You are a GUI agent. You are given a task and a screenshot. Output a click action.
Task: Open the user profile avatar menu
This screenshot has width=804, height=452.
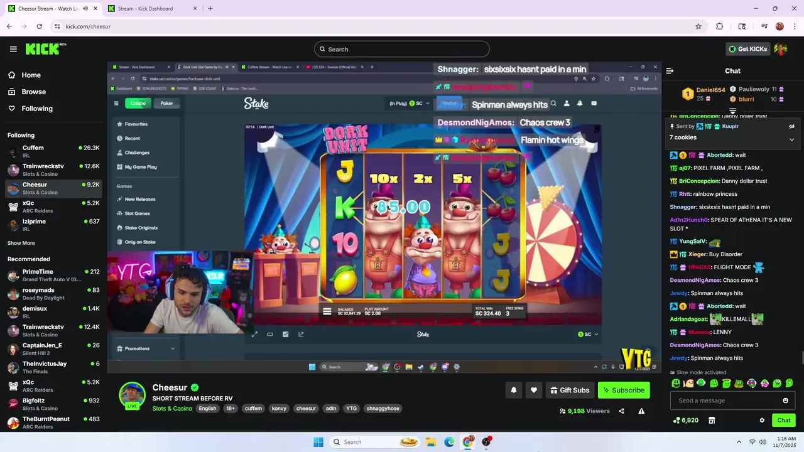(781, 49)
